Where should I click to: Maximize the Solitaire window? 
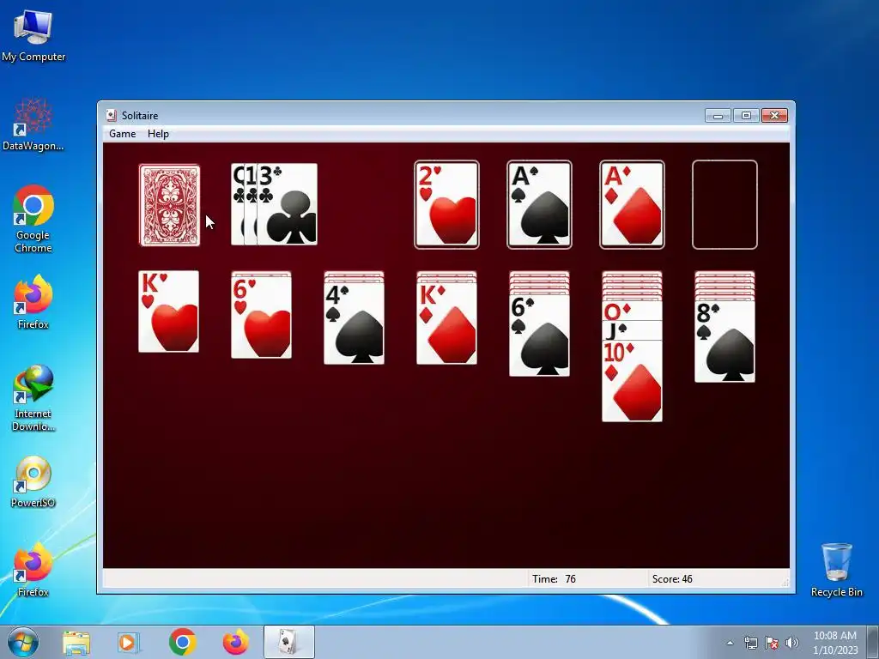[x=746, y=116]
